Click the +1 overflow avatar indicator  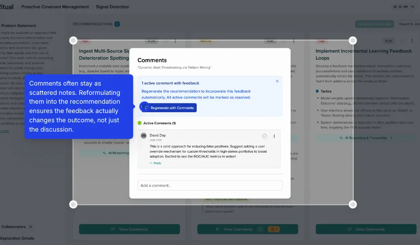tap(412, 6)
